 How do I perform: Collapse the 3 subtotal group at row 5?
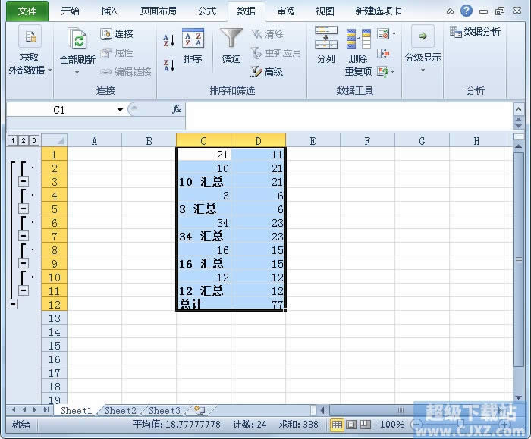pos(23,209)
